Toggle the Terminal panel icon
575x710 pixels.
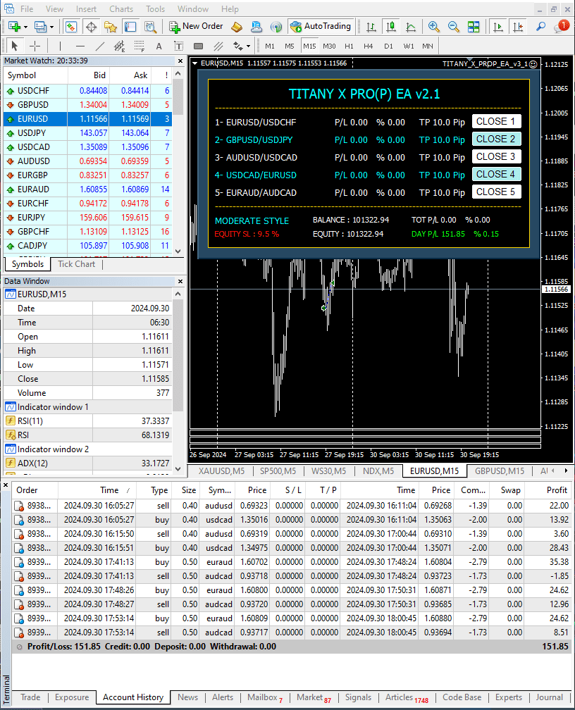click(x=130, y=27)
